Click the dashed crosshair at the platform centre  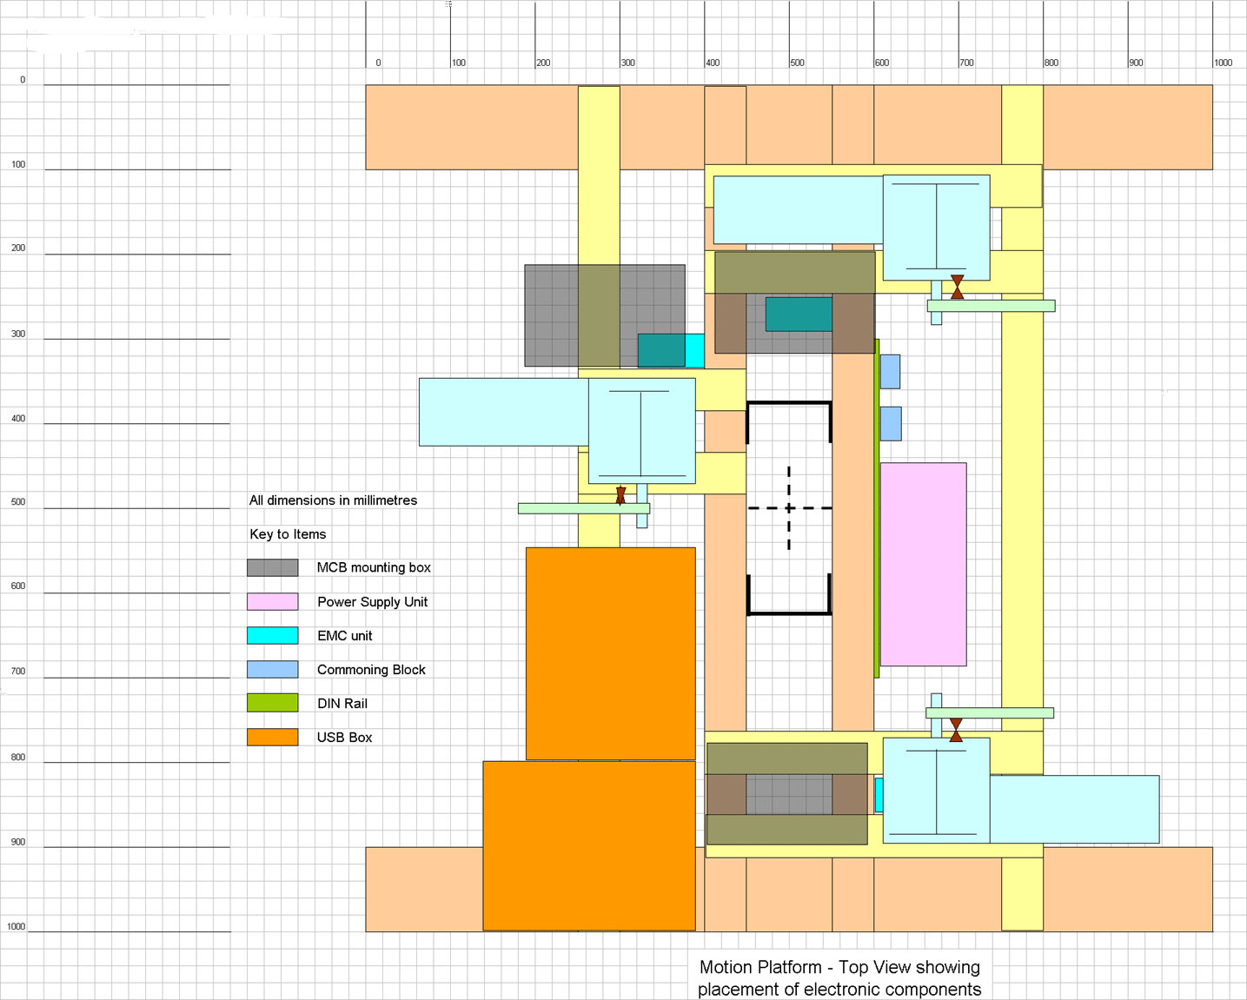point(789,508)
